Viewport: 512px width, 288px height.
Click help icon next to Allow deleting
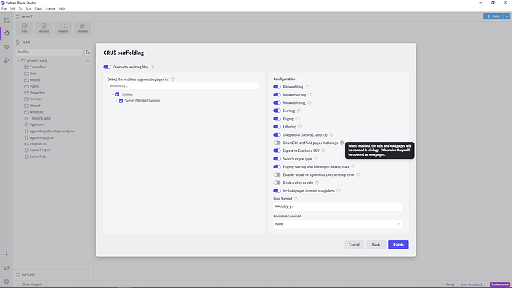[309, 102]
